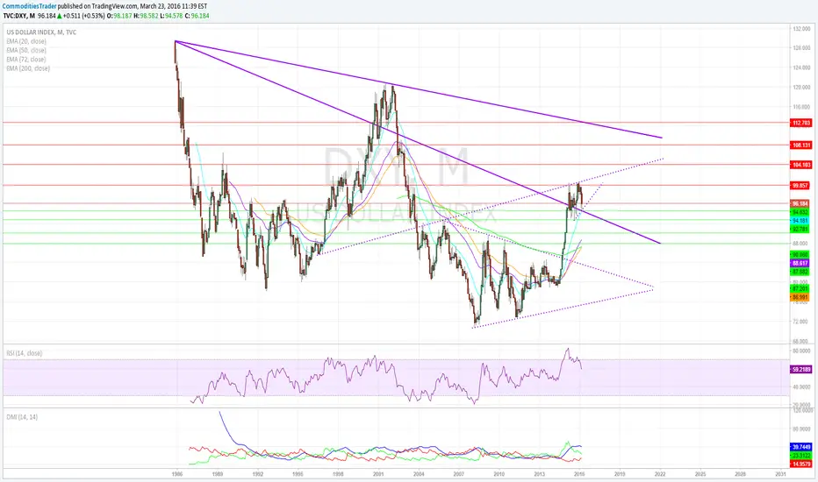Click the 104.103 red price label
The height and width of the screenshot is (482, 818).
point(800,165)
